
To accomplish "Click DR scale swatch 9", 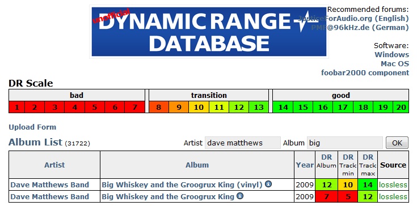I will 179,107.
